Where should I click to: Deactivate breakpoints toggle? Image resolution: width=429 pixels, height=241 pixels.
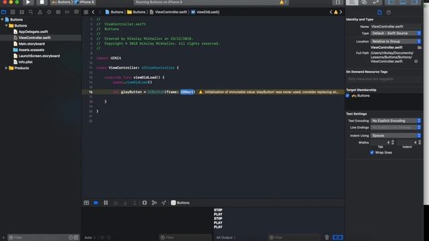[x=96, y=203]
